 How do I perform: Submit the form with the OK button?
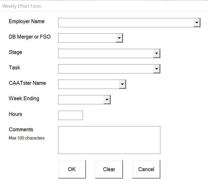tap(72, 169)
